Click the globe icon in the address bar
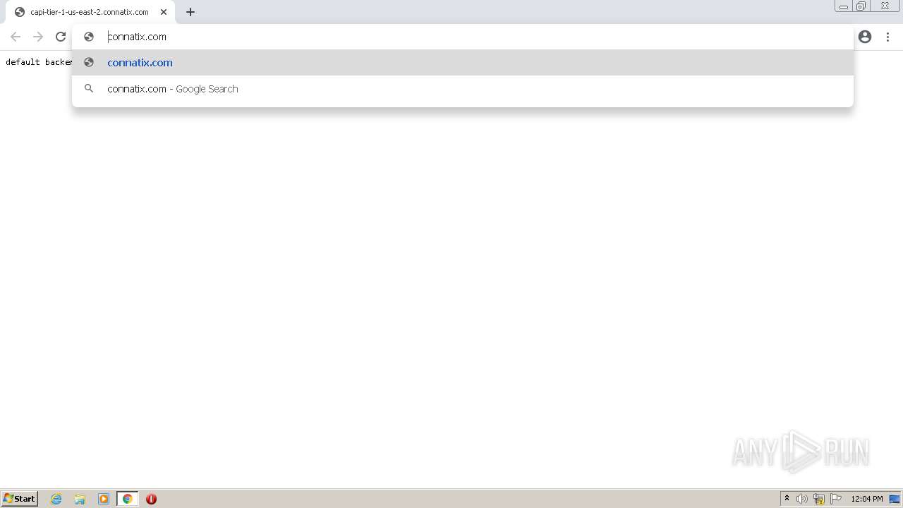 [89, 37]
